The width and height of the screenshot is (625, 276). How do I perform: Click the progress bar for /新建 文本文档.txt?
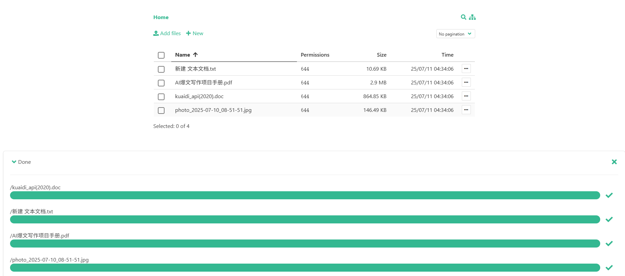point(305,219)
